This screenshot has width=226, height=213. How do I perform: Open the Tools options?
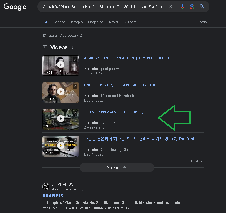(x=202, y=22)
